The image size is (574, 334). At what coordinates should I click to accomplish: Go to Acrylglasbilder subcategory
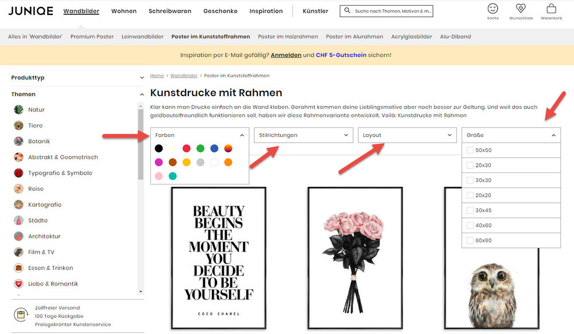click(412, 37)
